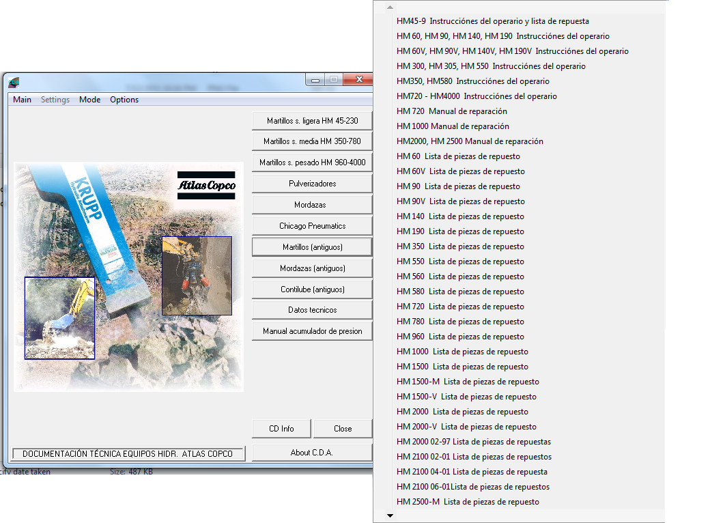Select HM 2100 02-01 Lista de piezas de repuestos
This screenshot has width=710, height=523.
point(474,457)
